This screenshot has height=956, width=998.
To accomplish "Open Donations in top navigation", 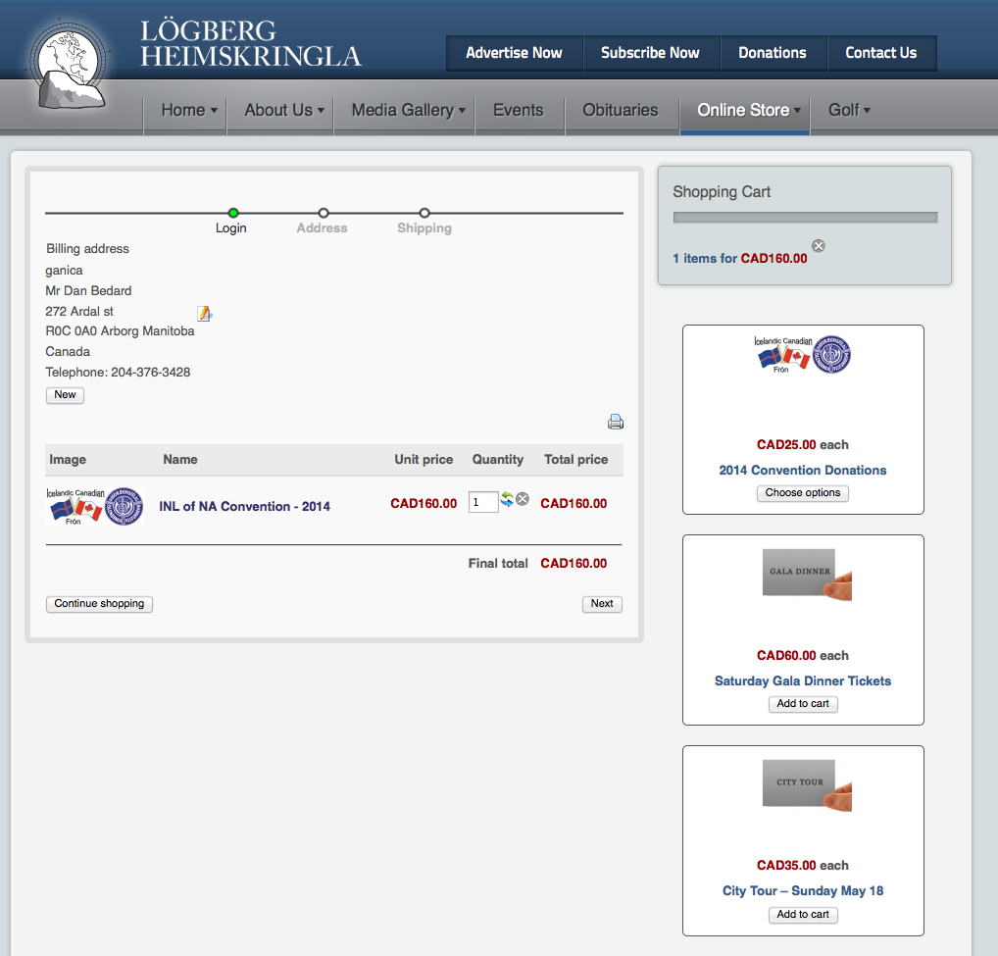I will [x=773, y=53].
